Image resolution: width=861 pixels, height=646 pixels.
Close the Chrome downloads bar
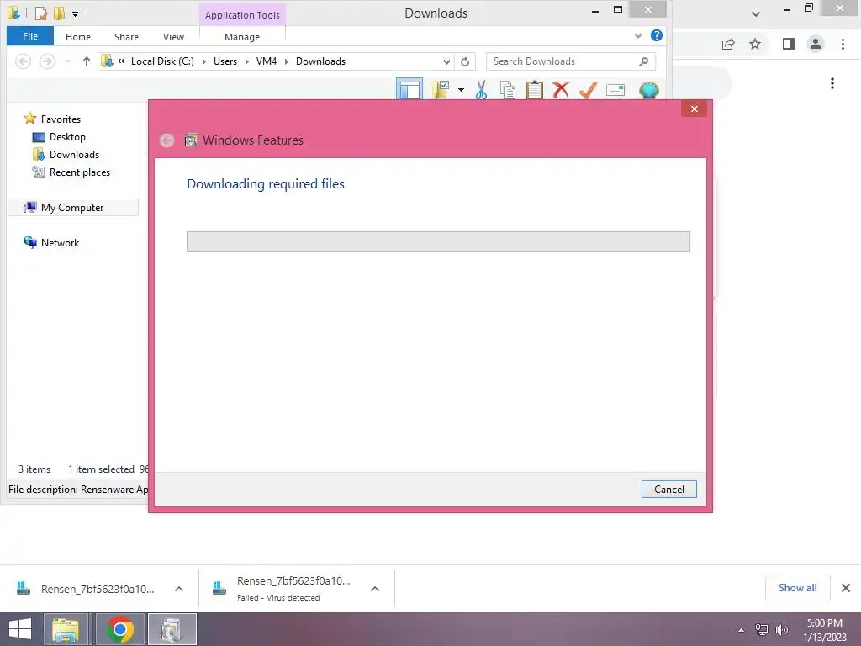pyautogui.click(x=846, y=588)
